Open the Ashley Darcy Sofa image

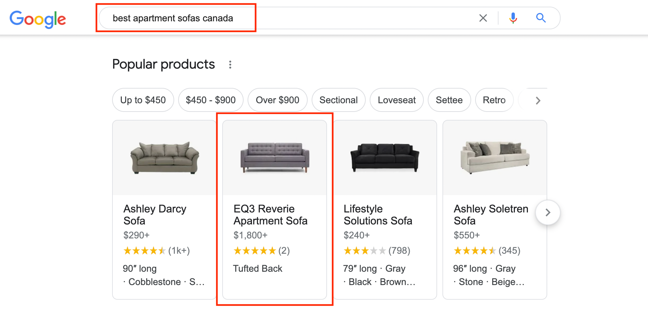[x=165, y=158]
